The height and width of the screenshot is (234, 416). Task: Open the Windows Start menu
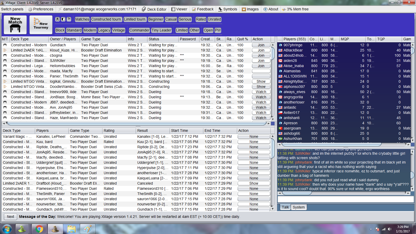pyautogui.click(x=7, y=229)
